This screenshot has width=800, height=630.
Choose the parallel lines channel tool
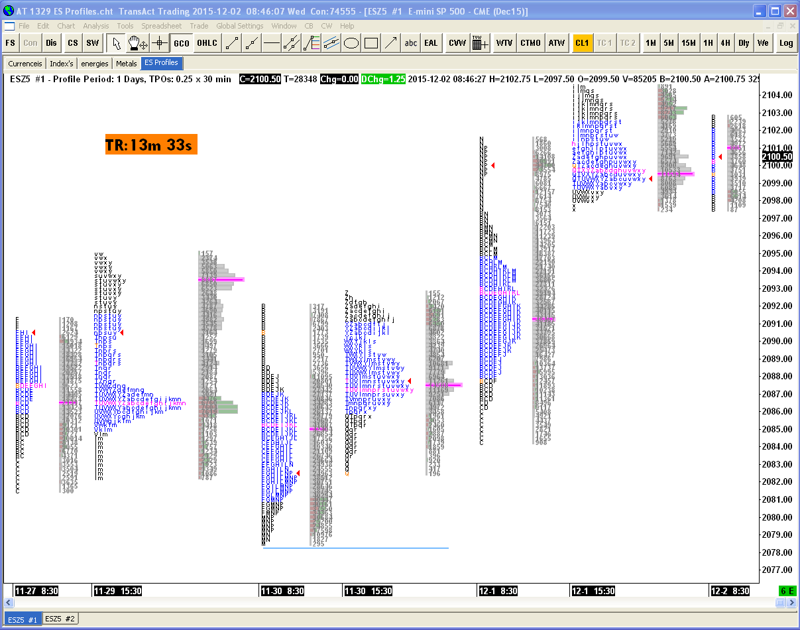[x=292, y=43]
